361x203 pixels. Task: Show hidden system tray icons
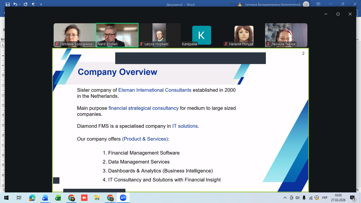(285, 198)
